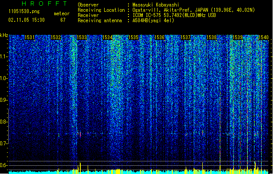Viewport: 273px width, 174px height.
Task: Select the Ogata-vill. Akita-Pref. JAPAN location text
Action: pos(194,10)
